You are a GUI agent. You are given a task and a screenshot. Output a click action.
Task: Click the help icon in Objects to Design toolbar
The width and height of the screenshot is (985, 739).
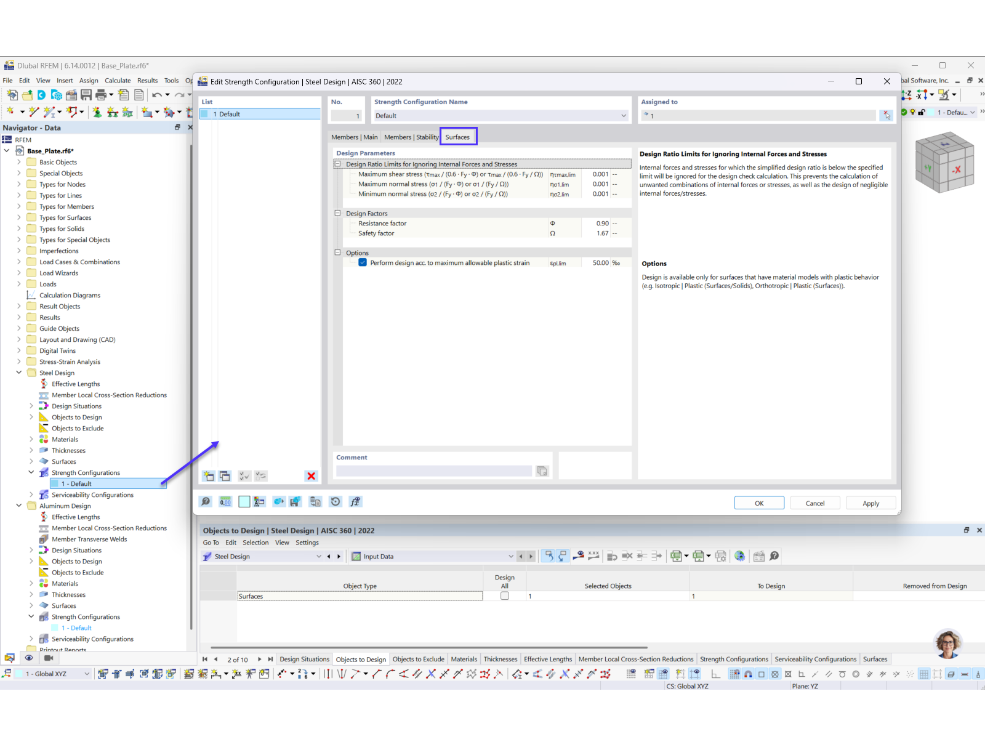coord(774,556)
